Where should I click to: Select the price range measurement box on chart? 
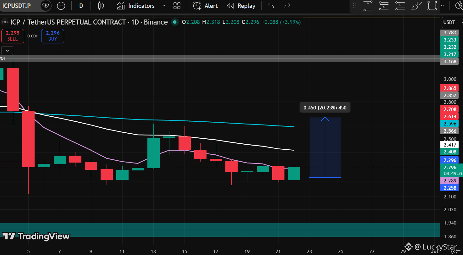pos(325,147)
